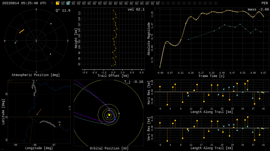This screenshot has height=151, width=270.
Task: Click the gray station 05 indicator square
Action: (x=79, y=3)
